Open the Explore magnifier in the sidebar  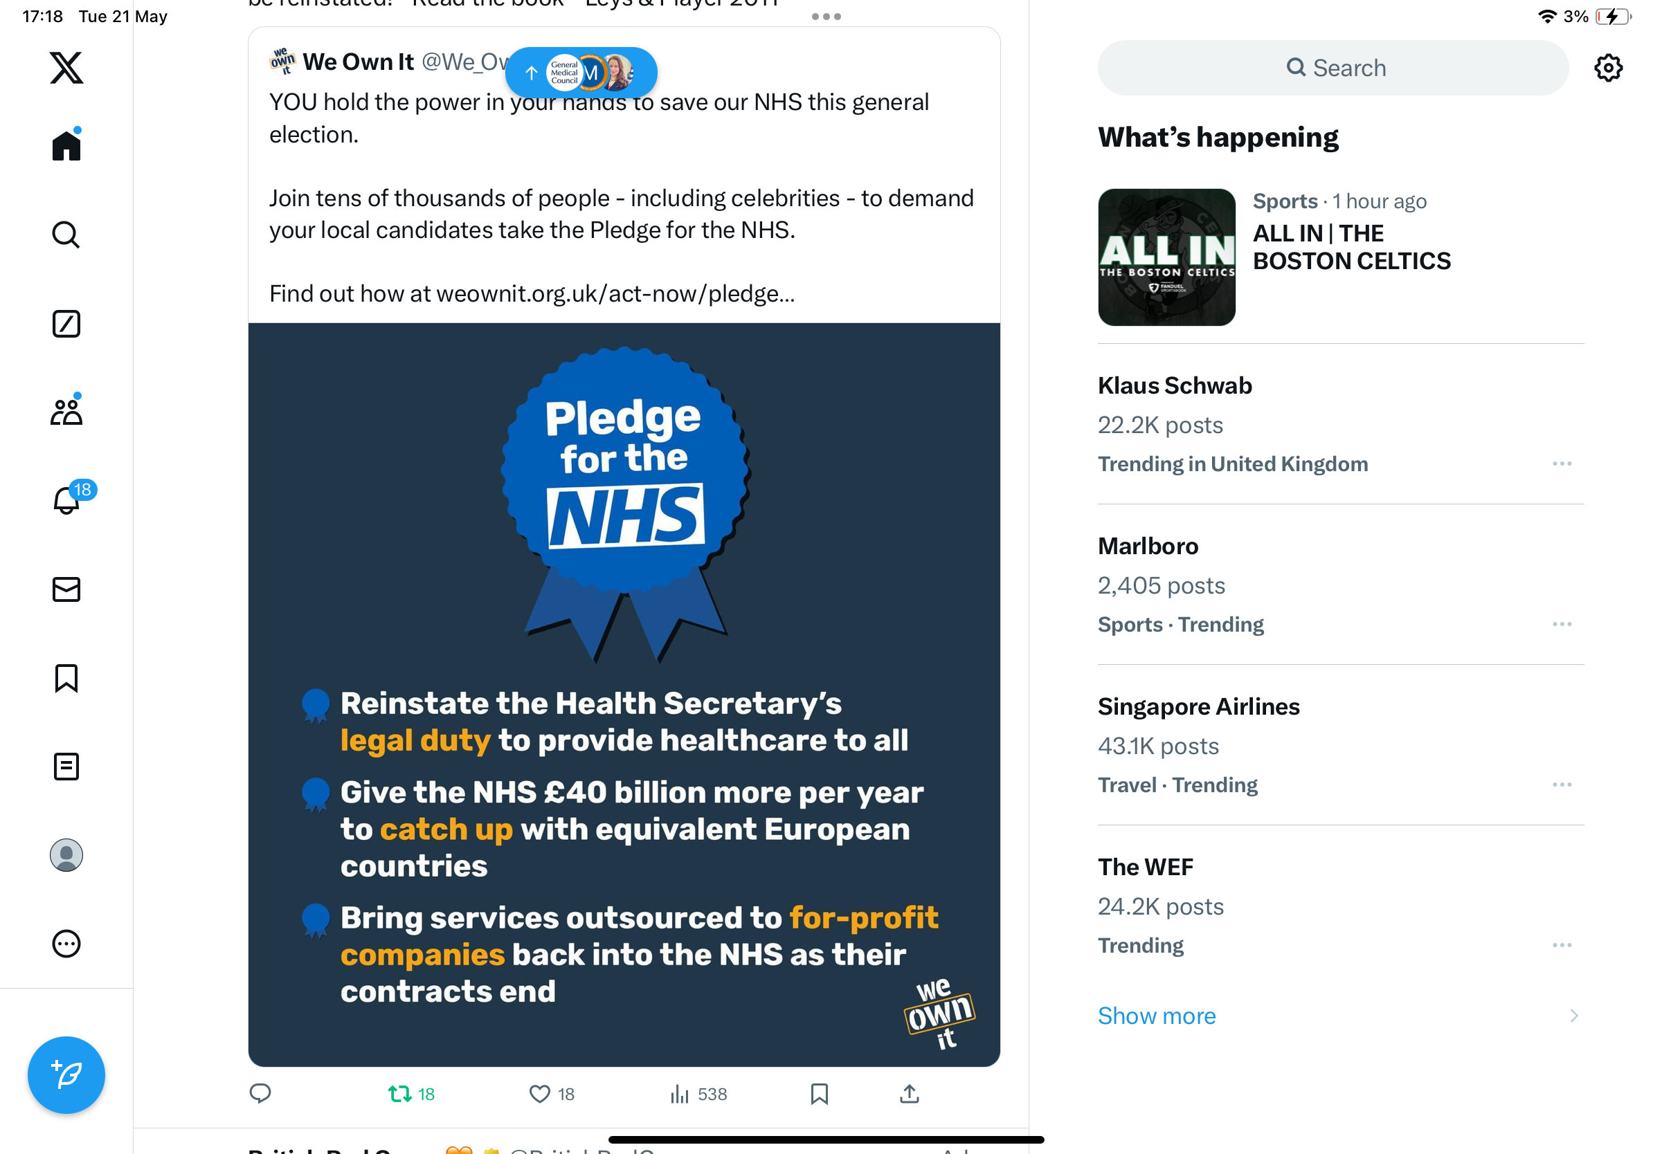click(x=66, y=235)
